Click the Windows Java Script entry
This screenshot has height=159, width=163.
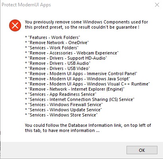[x=78, y=79]
